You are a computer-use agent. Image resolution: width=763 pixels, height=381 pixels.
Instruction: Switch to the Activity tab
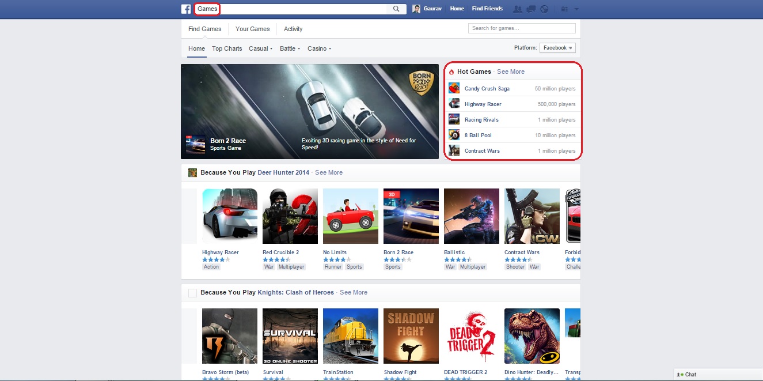coord(293,29)
